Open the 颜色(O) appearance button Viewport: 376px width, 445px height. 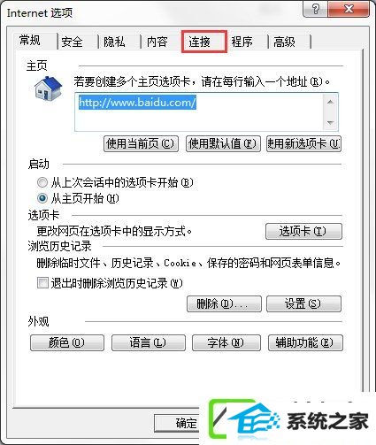click(67, 342)
